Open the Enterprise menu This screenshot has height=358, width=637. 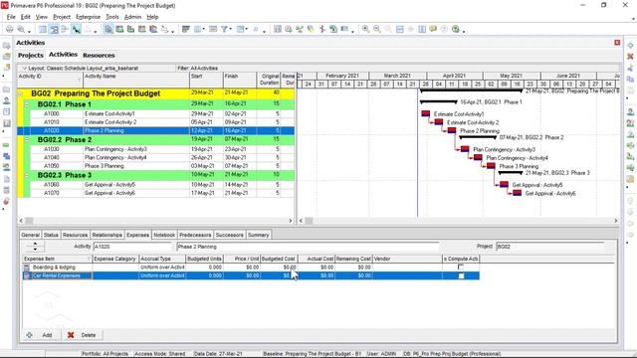tap(88, 17)
